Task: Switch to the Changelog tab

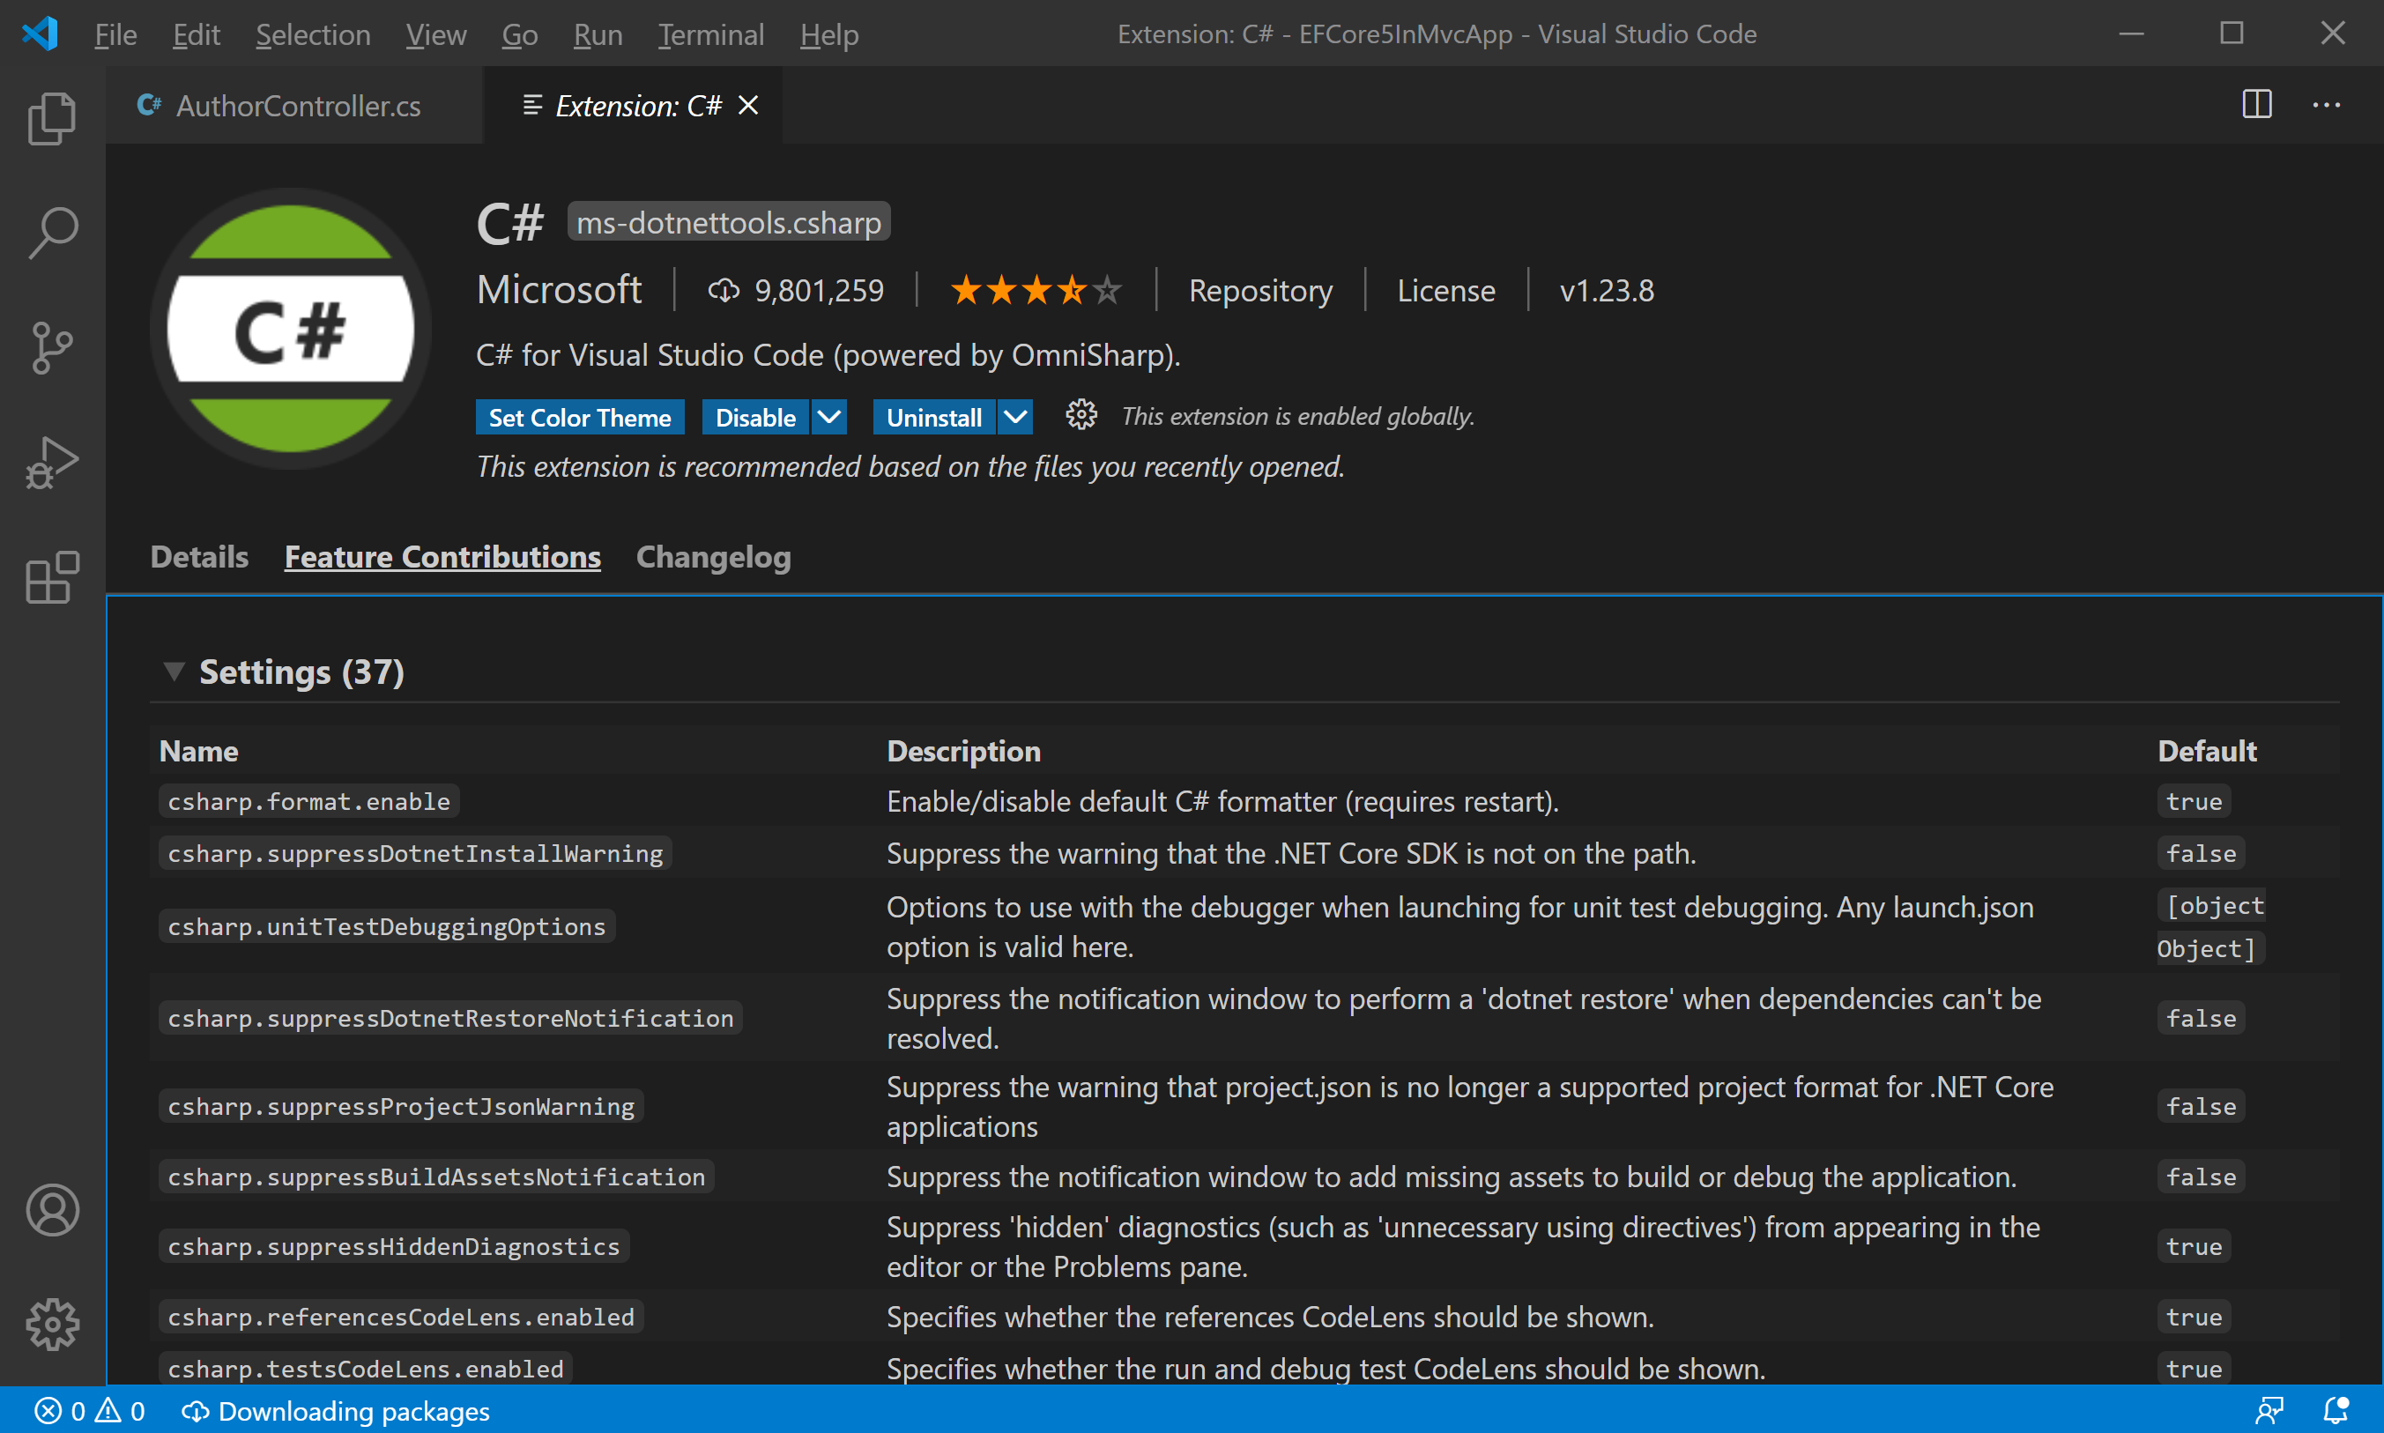Action: pyautogui.click(x=713, y=557)
